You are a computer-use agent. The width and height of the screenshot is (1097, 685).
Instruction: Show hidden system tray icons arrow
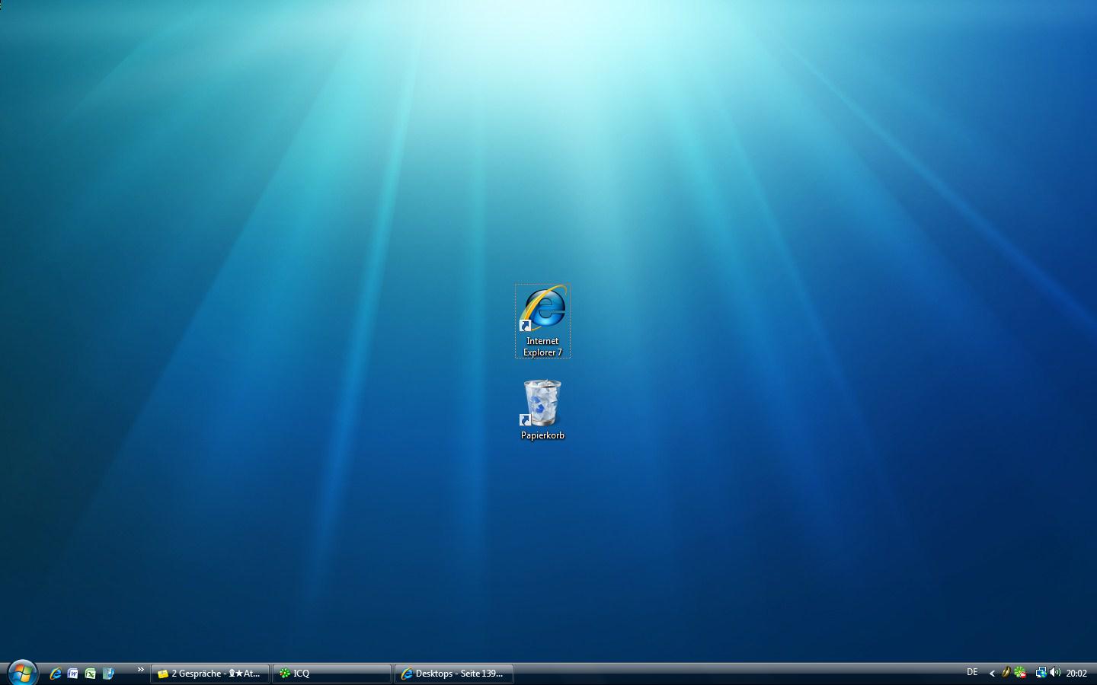click(992, 674)
